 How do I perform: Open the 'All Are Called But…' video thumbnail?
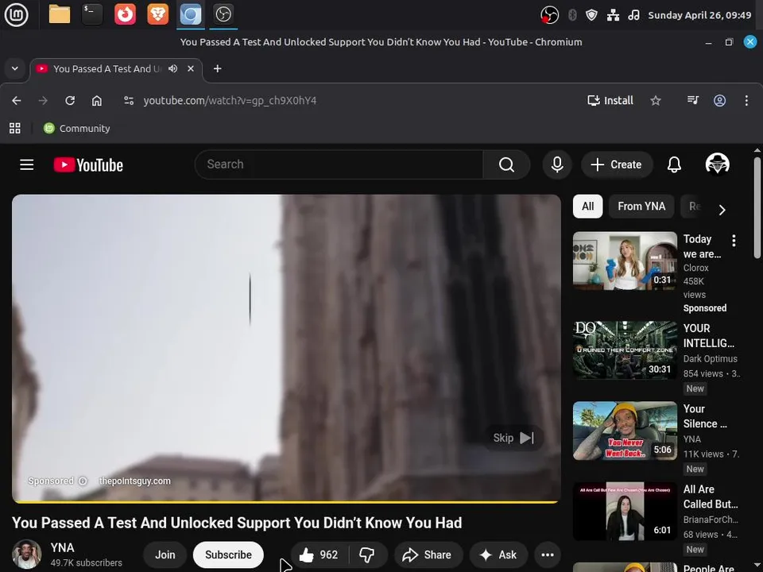(625, 511)
